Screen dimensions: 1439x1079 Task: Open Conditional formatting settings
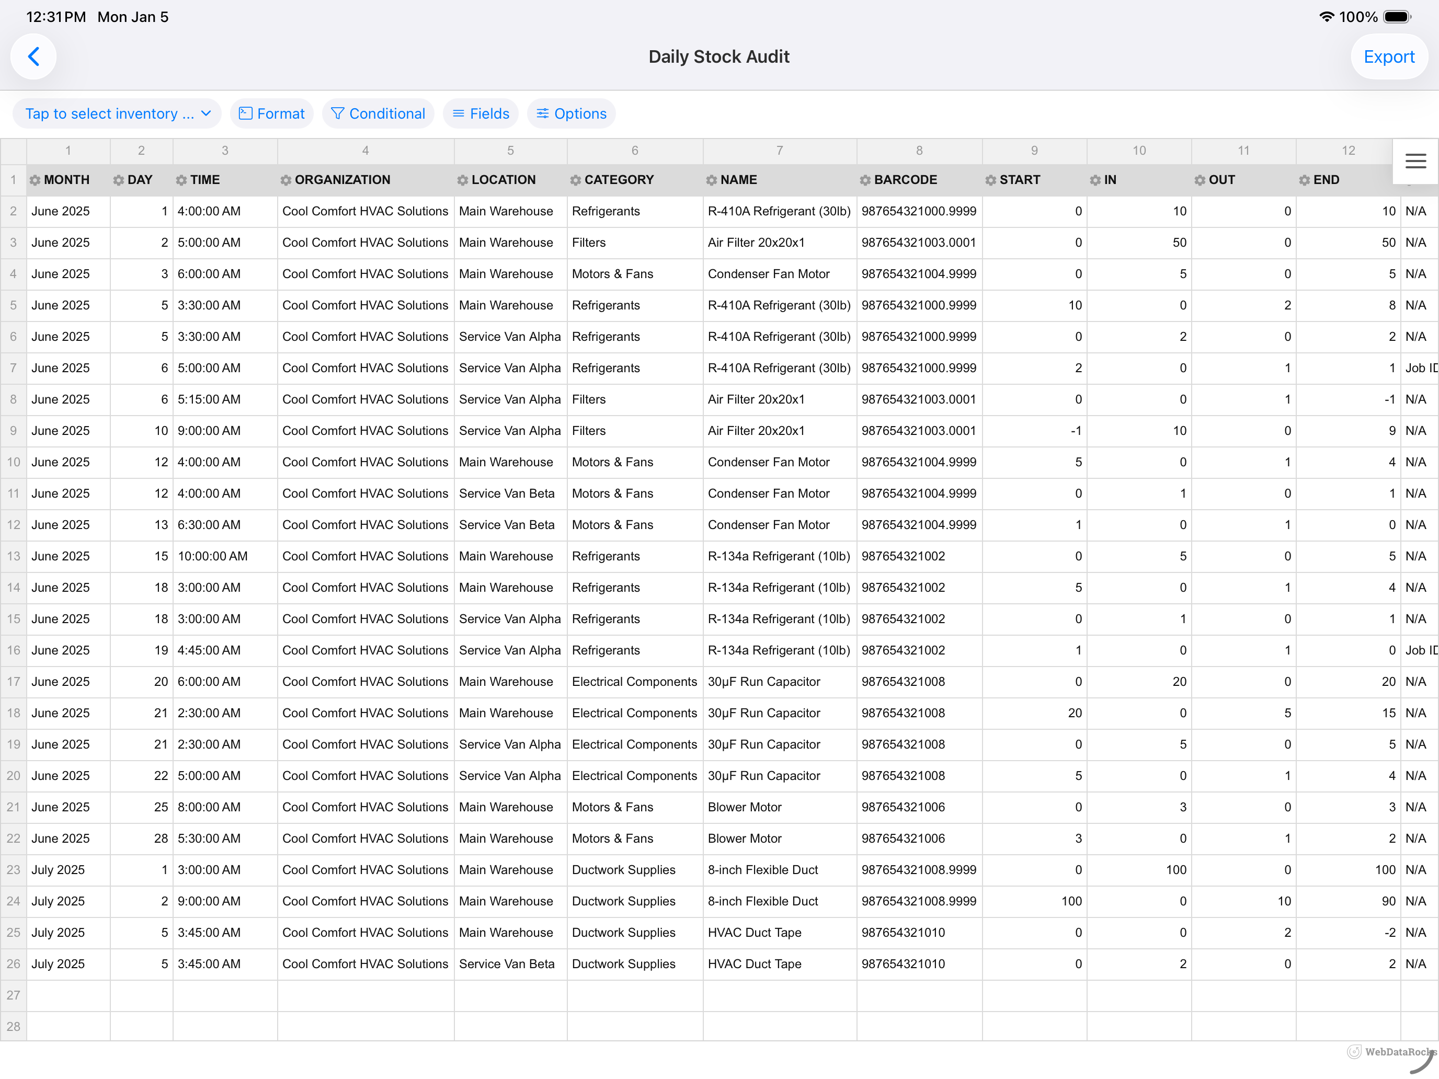(x=378, y=113)
